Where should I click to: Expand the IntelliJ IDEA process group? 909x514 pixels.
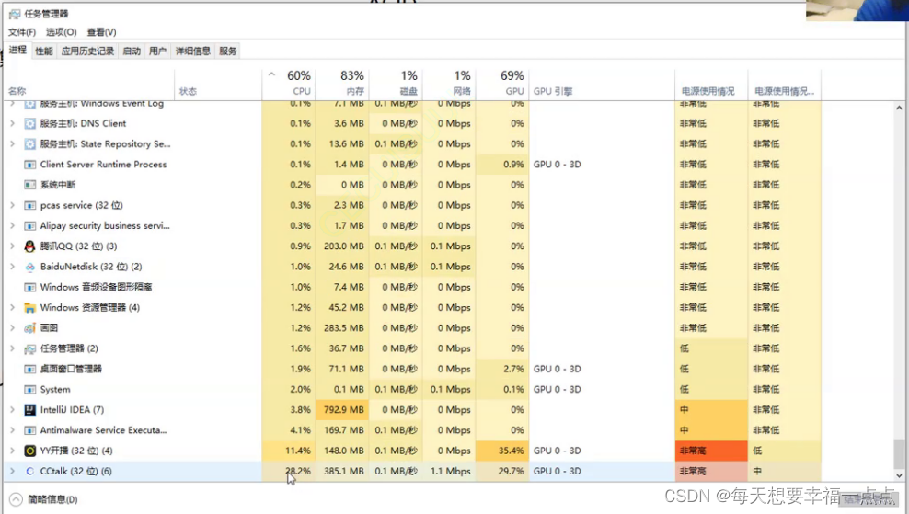pyautogui.click(x=12, y=410)
